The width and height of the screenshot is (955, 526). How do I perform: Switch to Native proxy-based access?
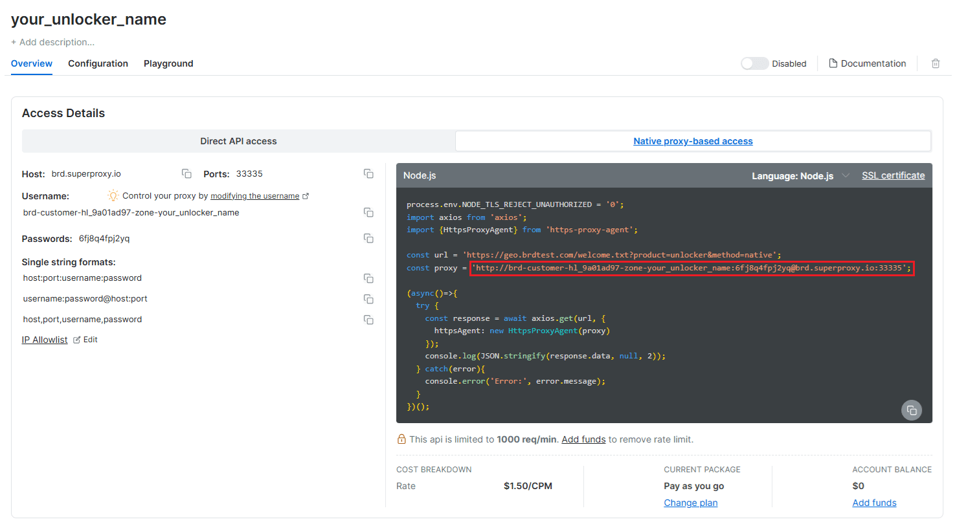point(693,141)
